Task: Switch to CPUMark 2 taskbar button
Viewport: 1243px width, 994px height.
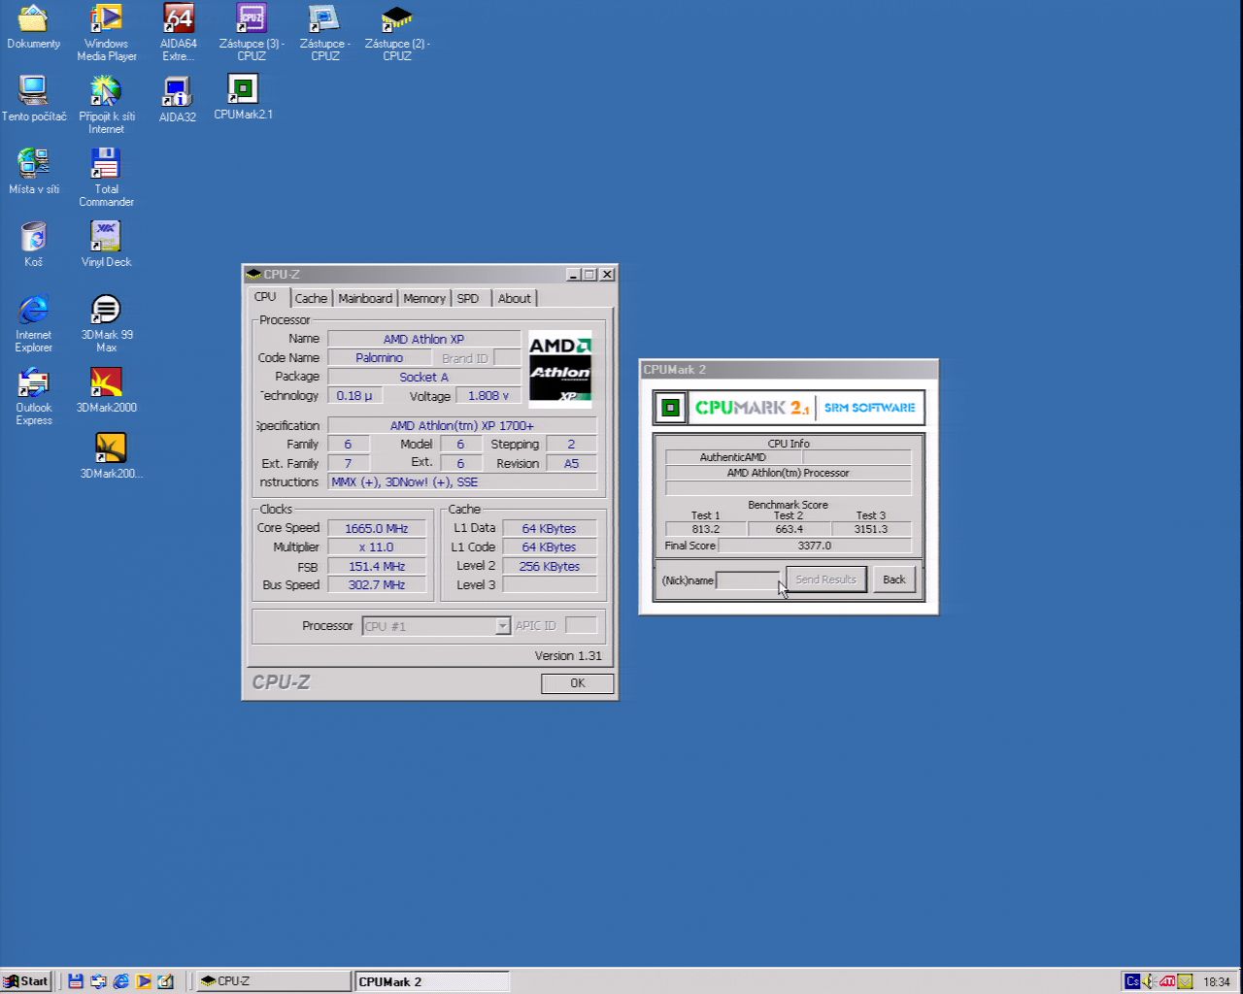Action: [431, 981]
